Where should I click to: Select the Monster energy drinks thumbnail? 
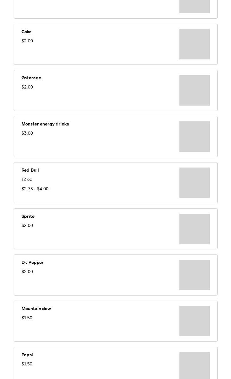click(194, 137)
